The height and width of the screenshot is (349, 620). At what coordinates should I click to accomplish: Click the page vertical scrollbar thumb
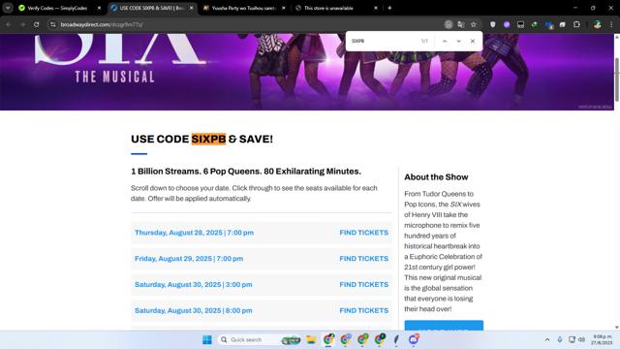point(617,79)
